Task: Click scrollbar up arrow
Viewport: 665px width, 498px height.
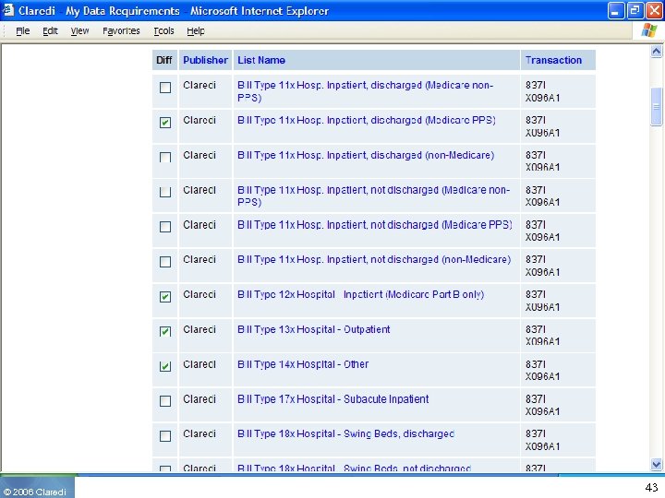Action: [656, 52]
